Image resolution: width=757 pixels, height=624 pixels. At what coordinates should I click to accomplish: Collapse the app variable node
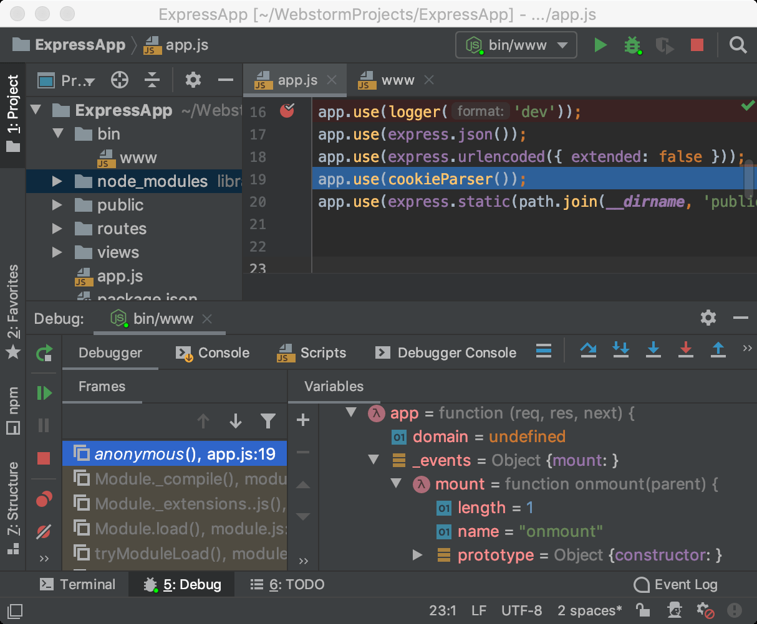pos(350,412)
